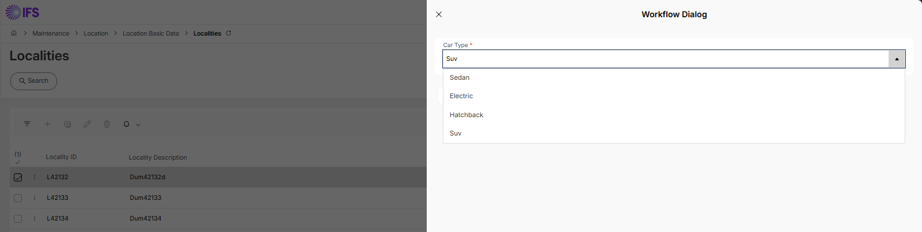Open the Location breadcrumb

pyautogui.click(x=96, y=33)
